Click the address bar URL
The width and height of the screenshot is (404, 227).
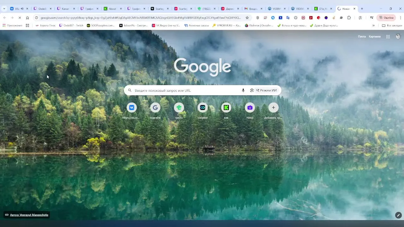(141, 18)
